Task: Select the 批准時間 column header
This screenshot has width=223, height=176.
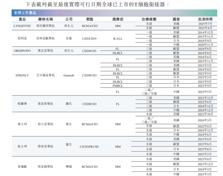Action: click(x=205, y=19)
